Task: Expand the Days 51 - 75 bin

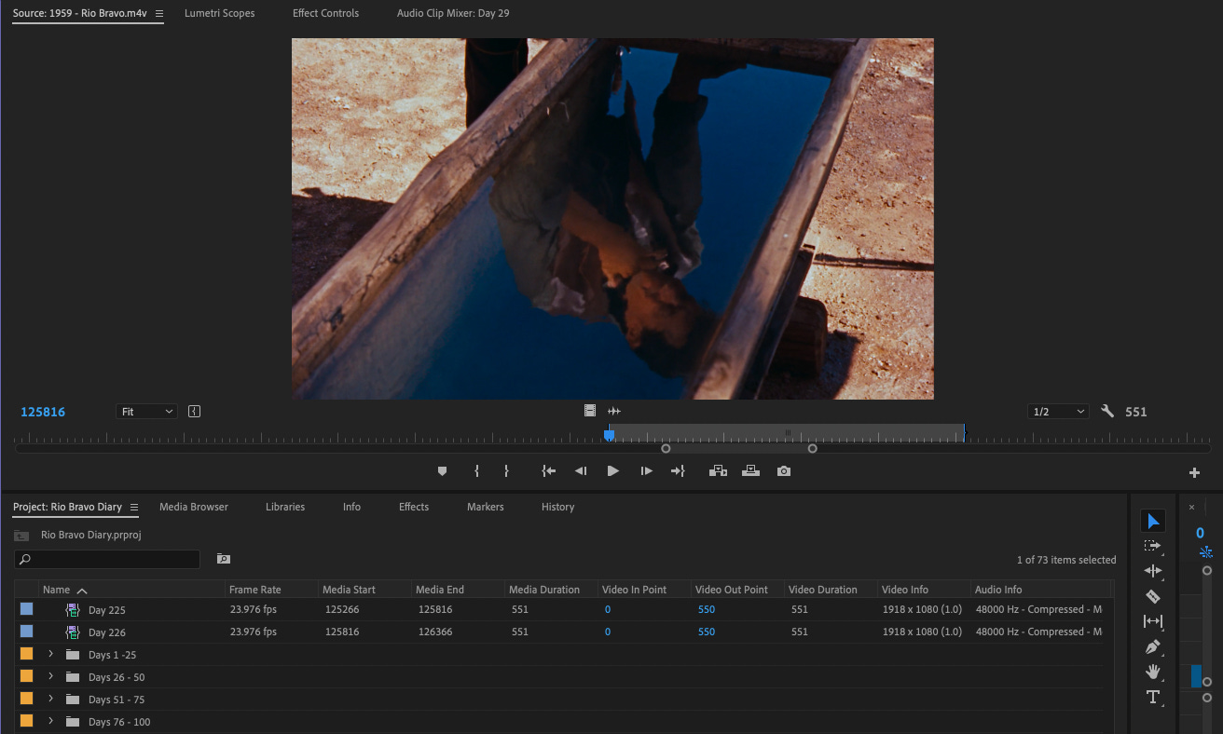Action: (50, 699)
